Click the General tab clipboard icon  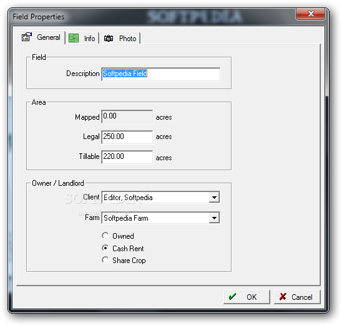pos(27,37)
